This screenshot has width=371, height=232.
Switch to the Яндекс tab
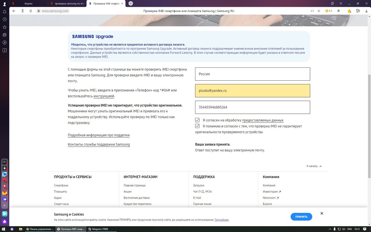[28, 3]
